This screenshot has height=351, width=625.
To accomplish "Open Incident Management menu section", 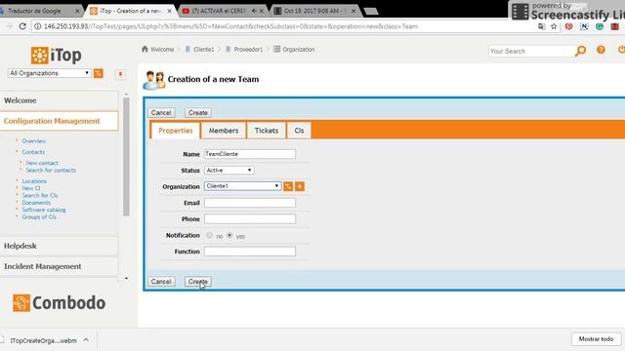I will pyautogui.click(x=59, y=266).
